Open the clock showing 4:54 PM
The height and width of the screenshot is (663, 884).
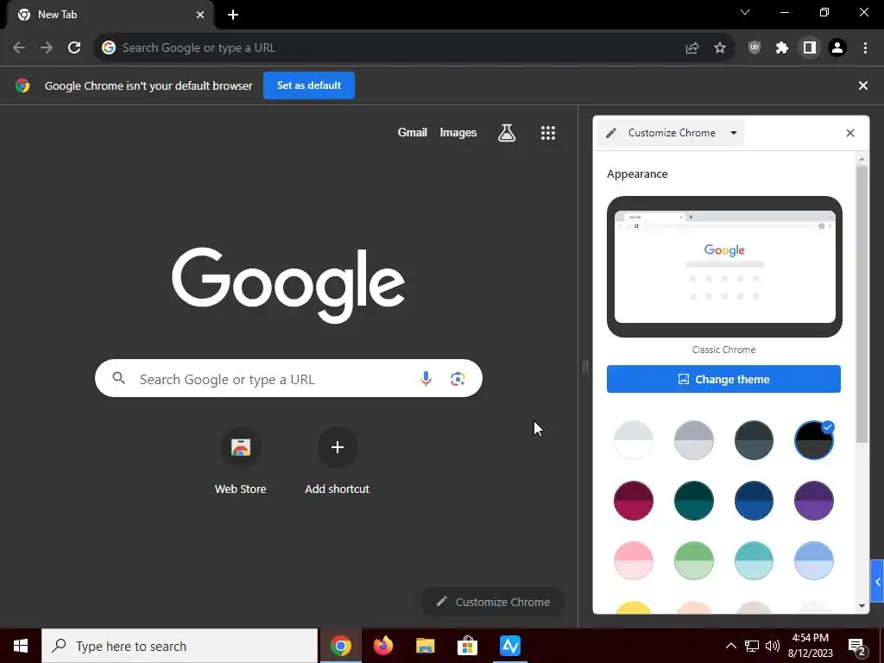pyautogui.click(x=810, y=646)
